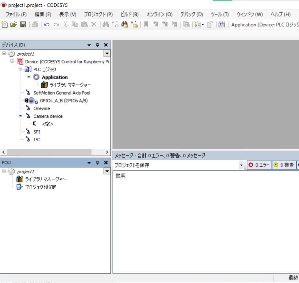Open a project with the folder icon
The width and height of the screenshot is (299, 283).
click(x=13, y=25)
